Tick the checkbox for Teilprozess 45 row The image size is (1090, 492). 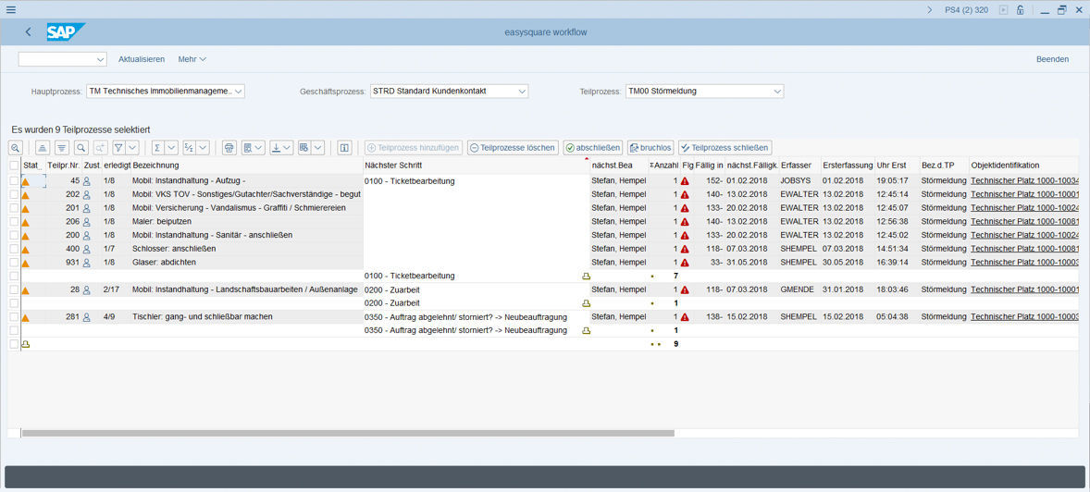14,181
